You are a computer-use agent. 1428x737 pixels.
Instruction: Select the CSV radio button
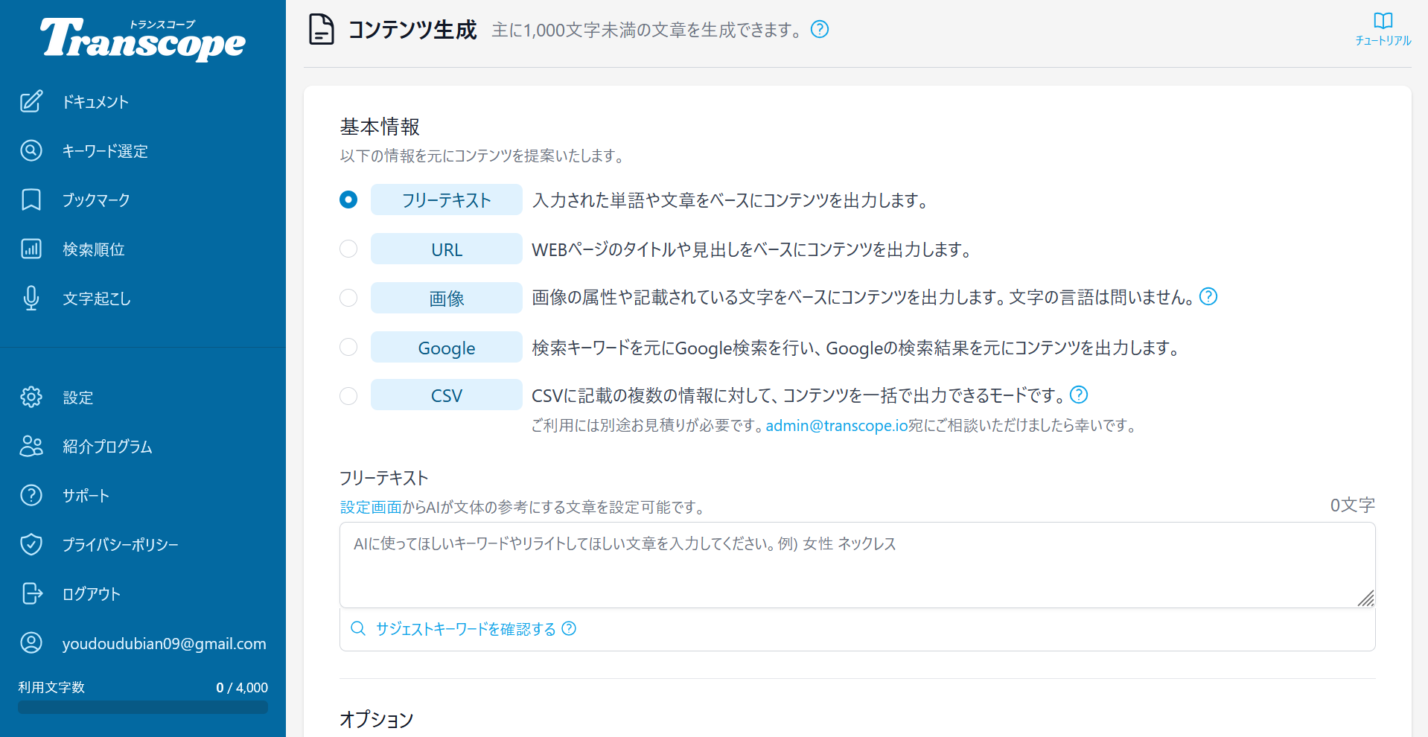[x=348, y=396]
